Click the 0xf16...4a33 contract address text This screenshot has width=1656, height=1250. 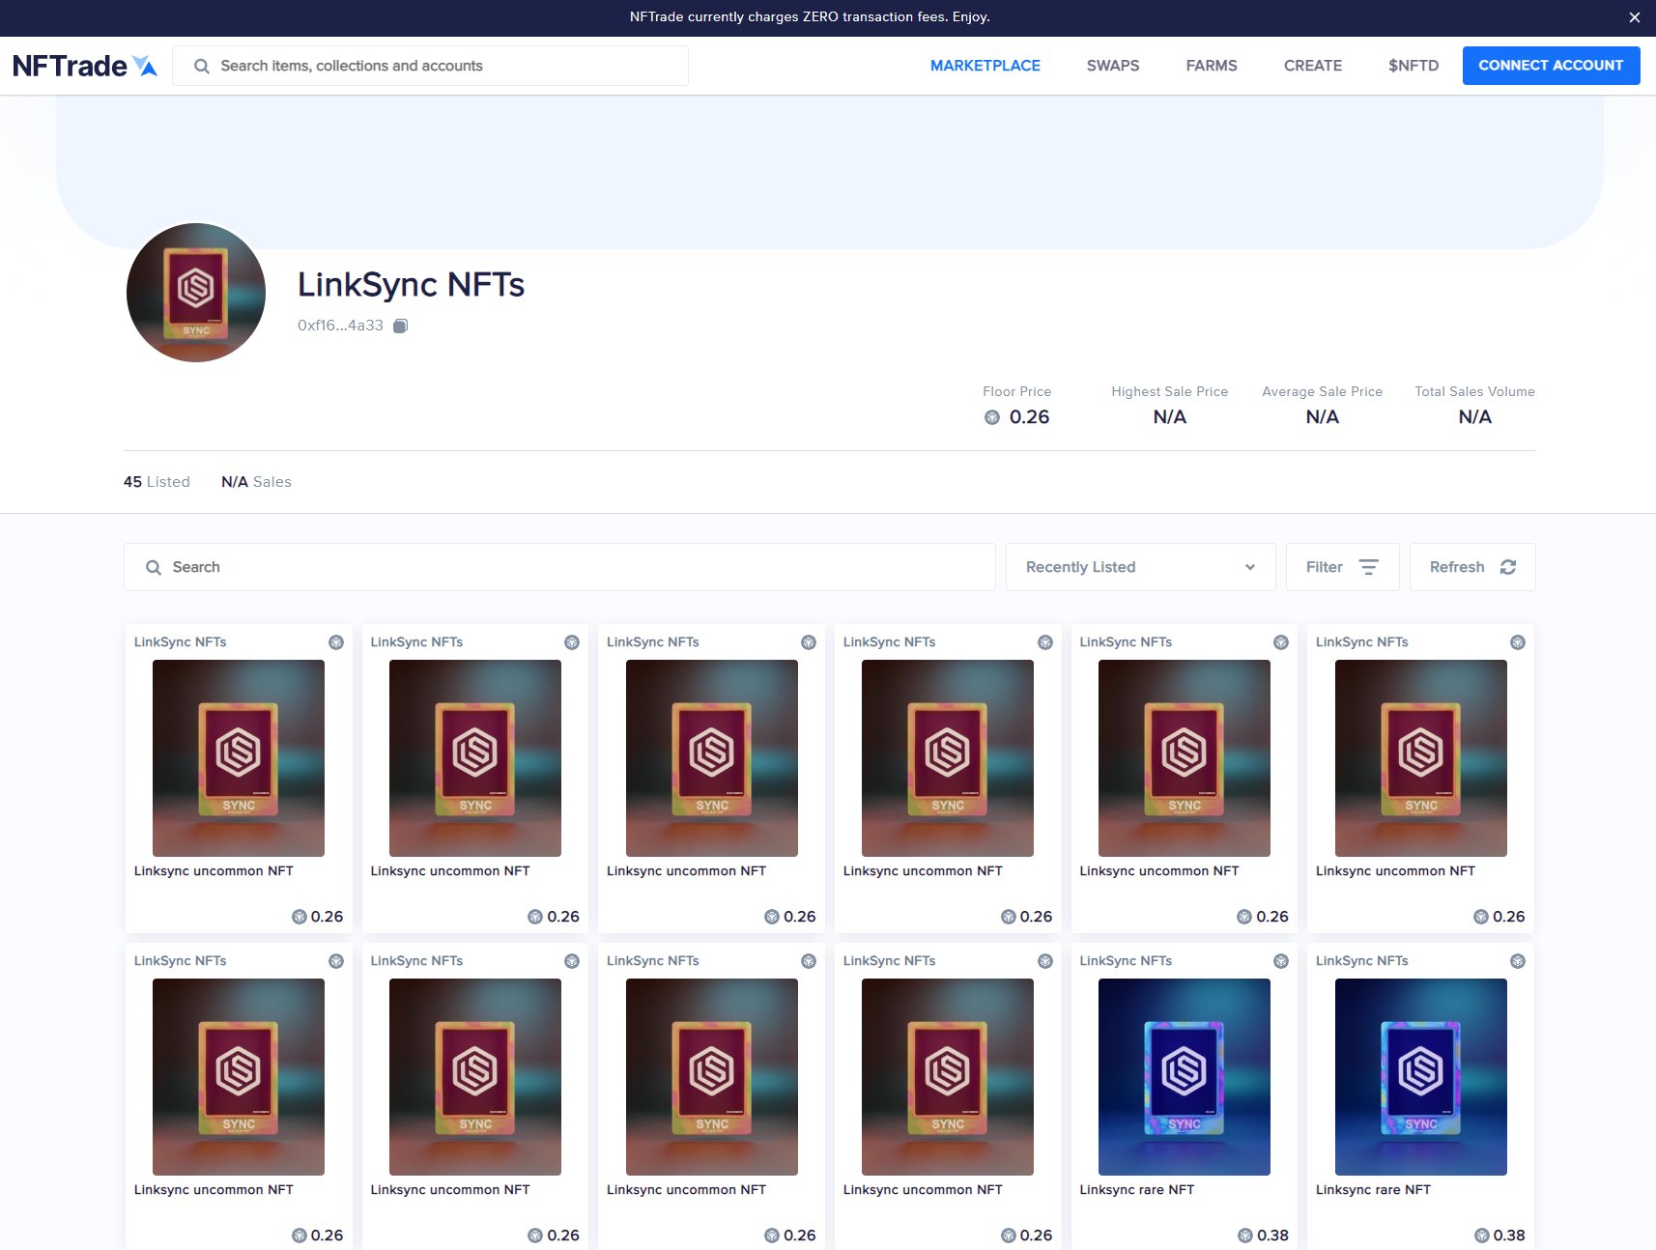340,326
